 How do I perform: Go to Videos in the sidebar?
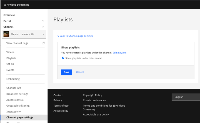(x=10, y=52)
